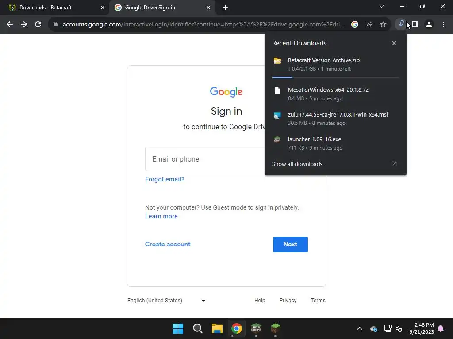Open the Help footer link
453x339 pixels.
coord(260,300)
